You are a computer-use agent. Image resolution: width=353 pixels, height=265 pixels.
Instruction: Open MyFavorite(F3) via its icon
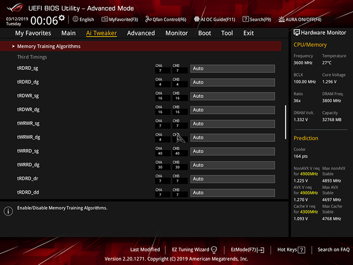(104, 19)
